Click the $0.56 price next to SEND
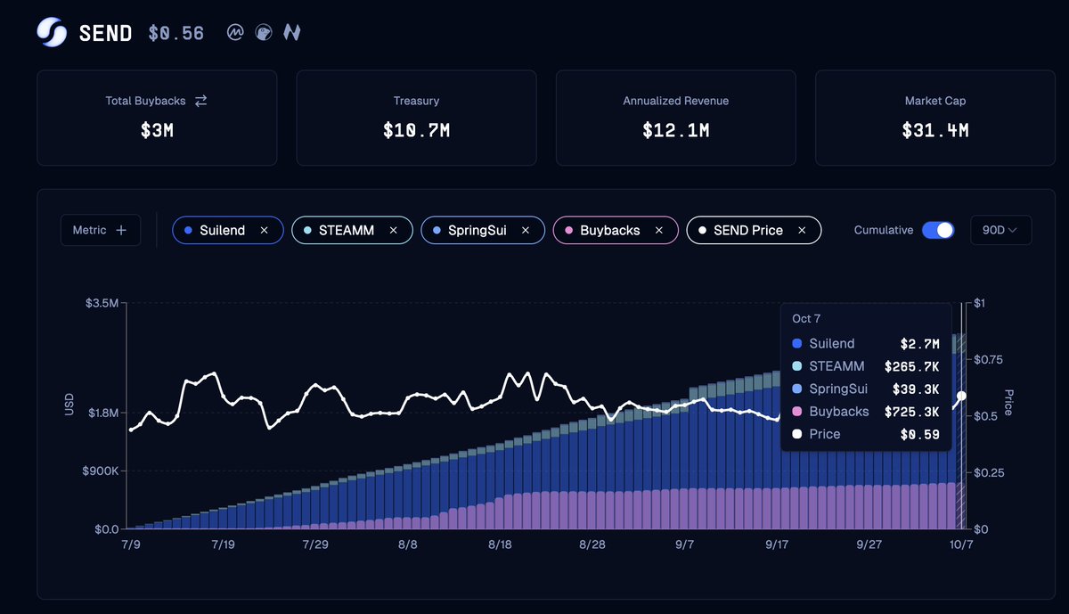The height and width of the screenshot is (614, 1069). point(176,33)
